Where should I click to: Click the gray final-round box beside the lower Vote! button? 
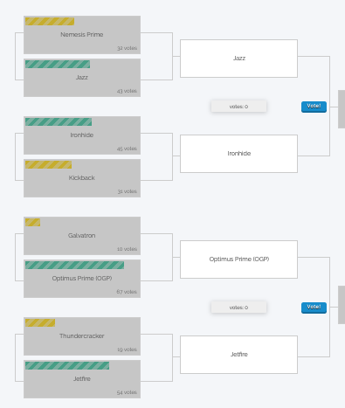tap(342, 305)
